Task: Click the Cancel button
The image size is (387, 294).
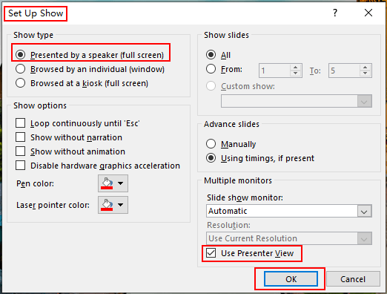Action: click(x=353, y=279)
